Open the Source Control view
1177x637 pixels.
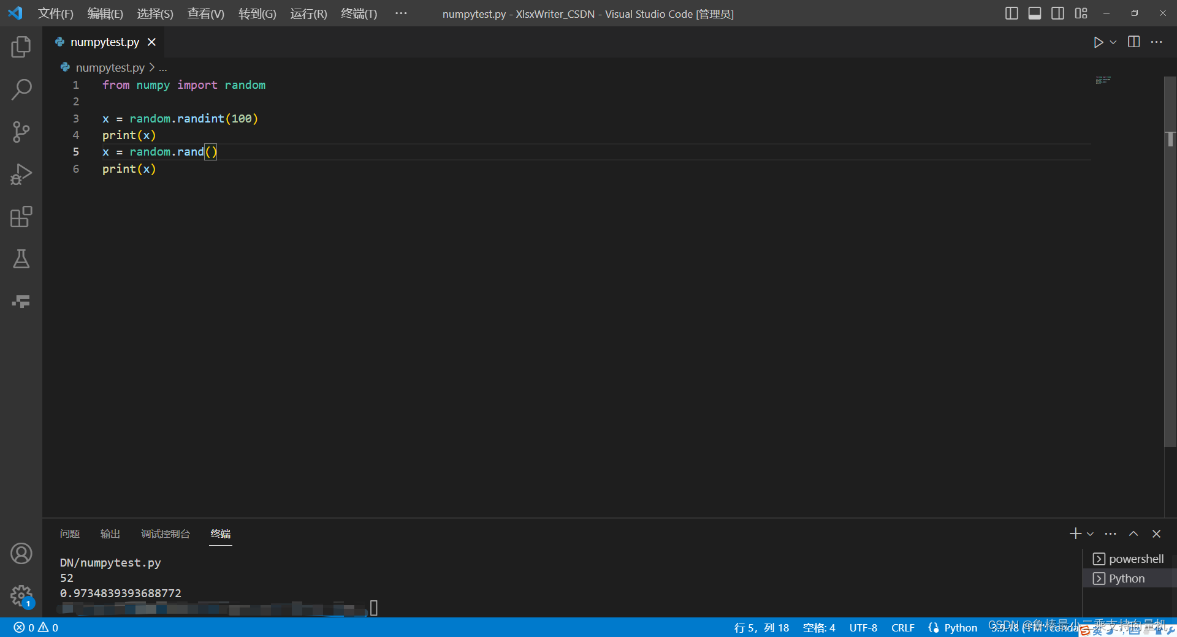pyautogui.click(x=21, y=132)
